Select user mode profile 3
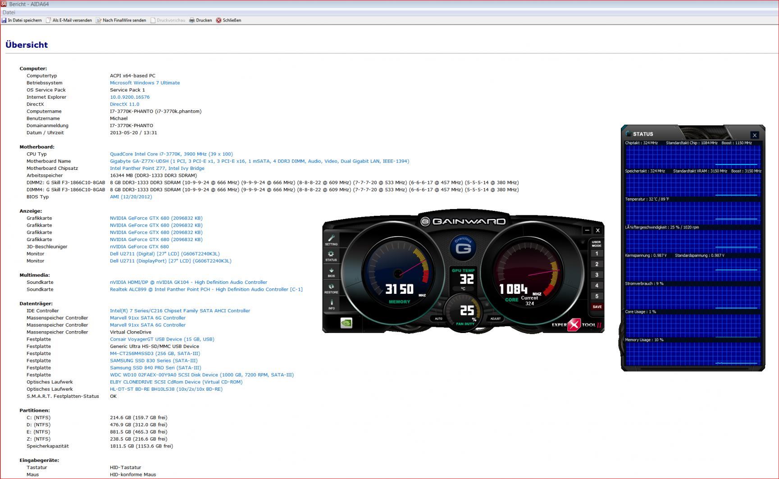779x479 pixels. [x=597, y=275]
